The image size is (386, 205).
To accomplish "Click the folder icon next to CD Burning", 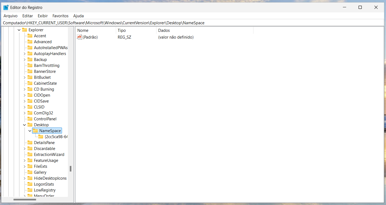I will tap(30, 89).
